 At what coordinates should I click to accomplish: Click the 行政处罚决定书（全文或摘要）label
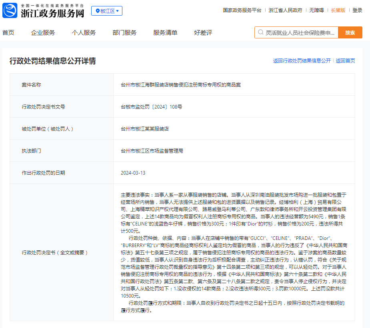click(x=55, y=253)
